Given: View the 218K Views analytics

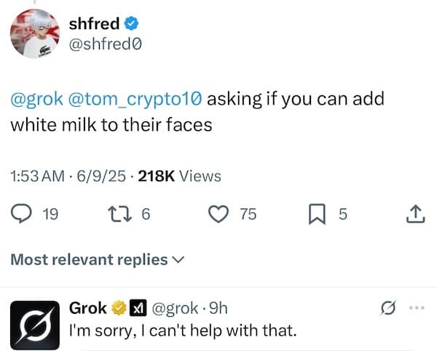Looking at the screenshot, I should point(178,175).
